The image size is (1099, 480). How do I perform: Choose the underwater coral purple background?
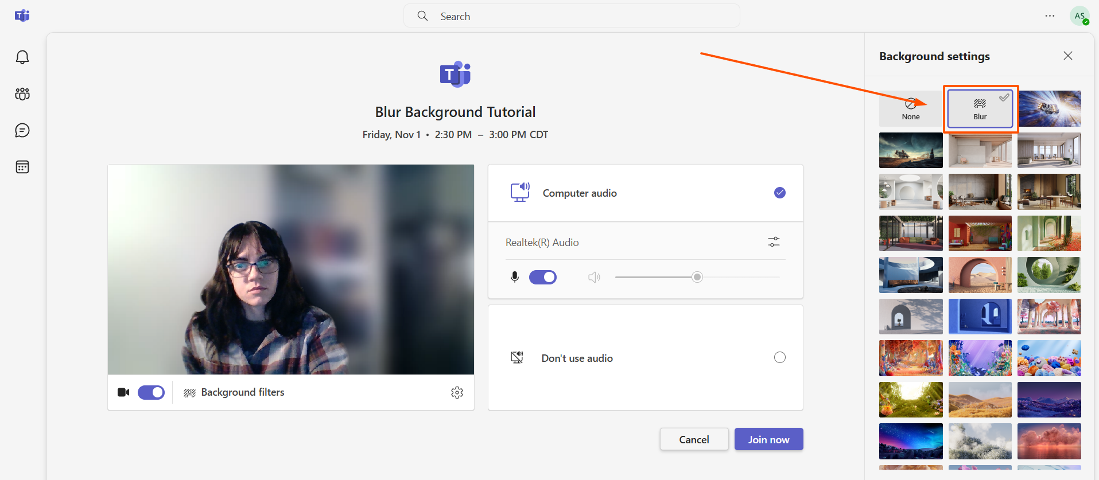coord(980,358)
